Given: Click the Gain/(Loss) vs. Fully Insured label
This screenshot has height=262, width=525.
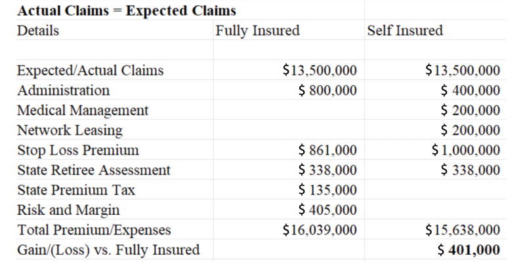Looking at the screenshot, I should tap(108, 250).
